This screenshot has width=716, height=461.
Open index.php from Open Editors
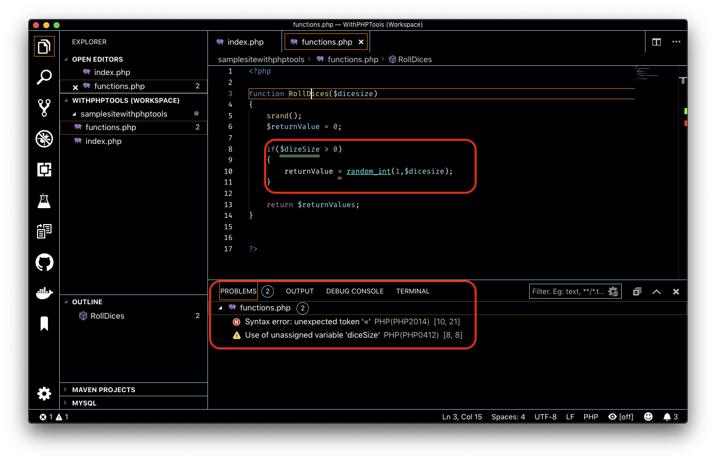pos(134,72)
